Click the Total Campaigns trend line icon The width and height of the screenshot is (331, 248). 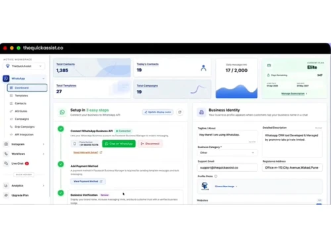click(x=199, y=89)
